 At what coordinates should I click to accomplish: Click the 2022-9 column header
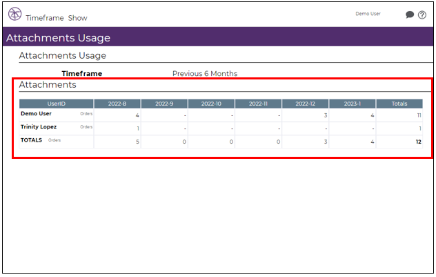click(x=164, y=104)
